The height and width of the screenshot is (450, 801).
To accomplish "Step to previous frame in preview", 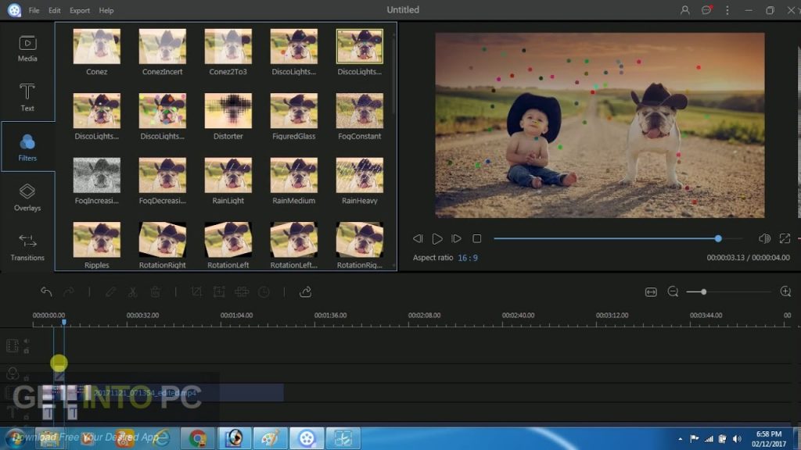I will click(418, 238).
